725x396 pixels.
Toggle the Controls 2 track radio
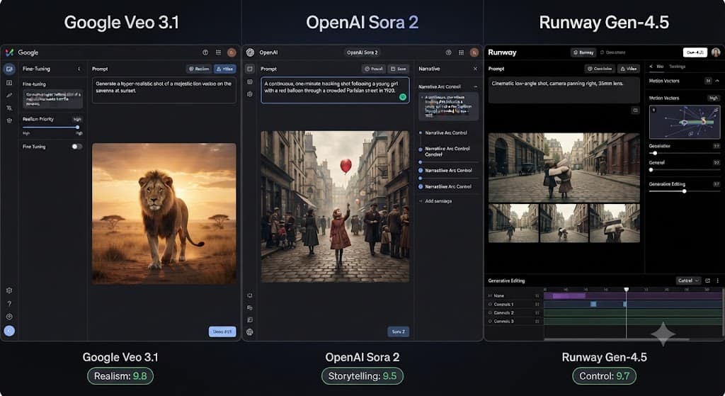490,312
